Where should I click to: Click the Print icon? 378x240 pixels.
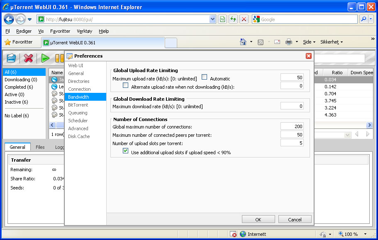coord(288,42)
